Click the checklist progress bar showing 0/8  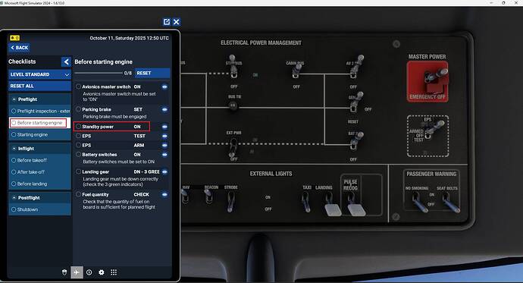(x=99, y=73)
